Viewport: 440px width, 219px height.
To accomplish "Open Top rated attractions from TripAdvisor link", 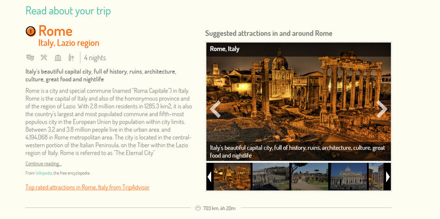I will click(87, 187).
